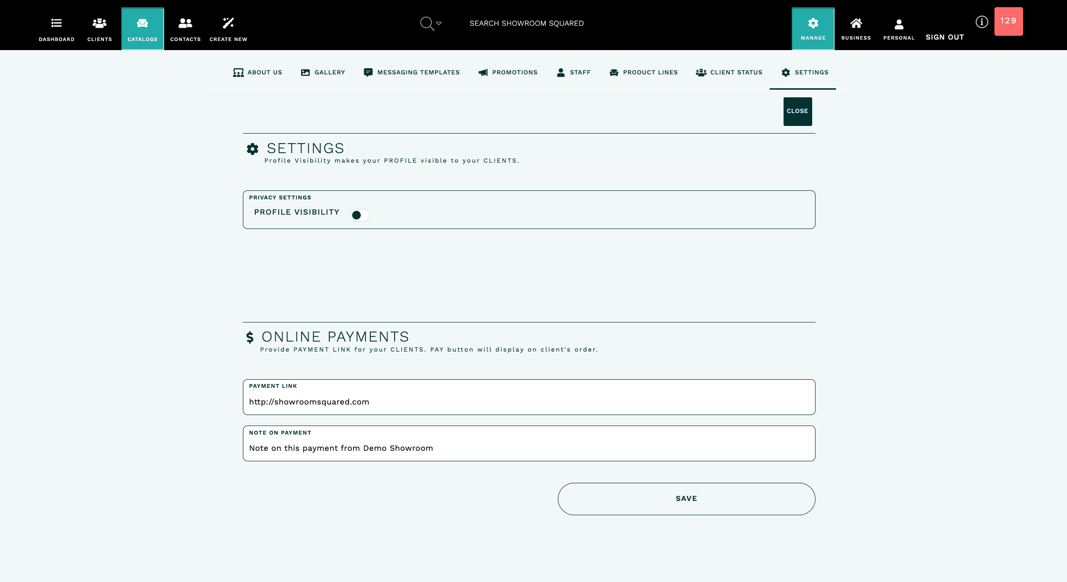Open the Personal profile icon
Viewport: 1067px width, 582px height.
click(899, 25)
